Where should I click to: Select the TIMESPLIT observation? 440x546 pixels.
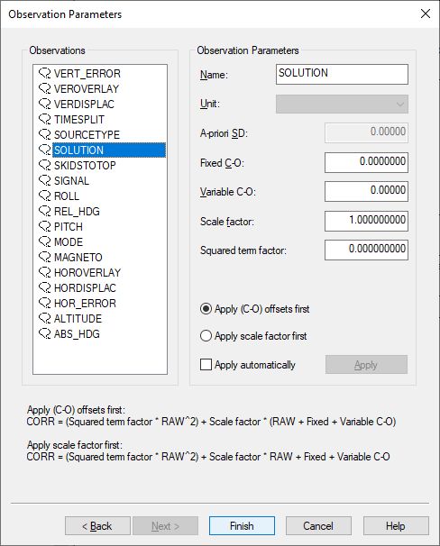[x=79, y=120]
